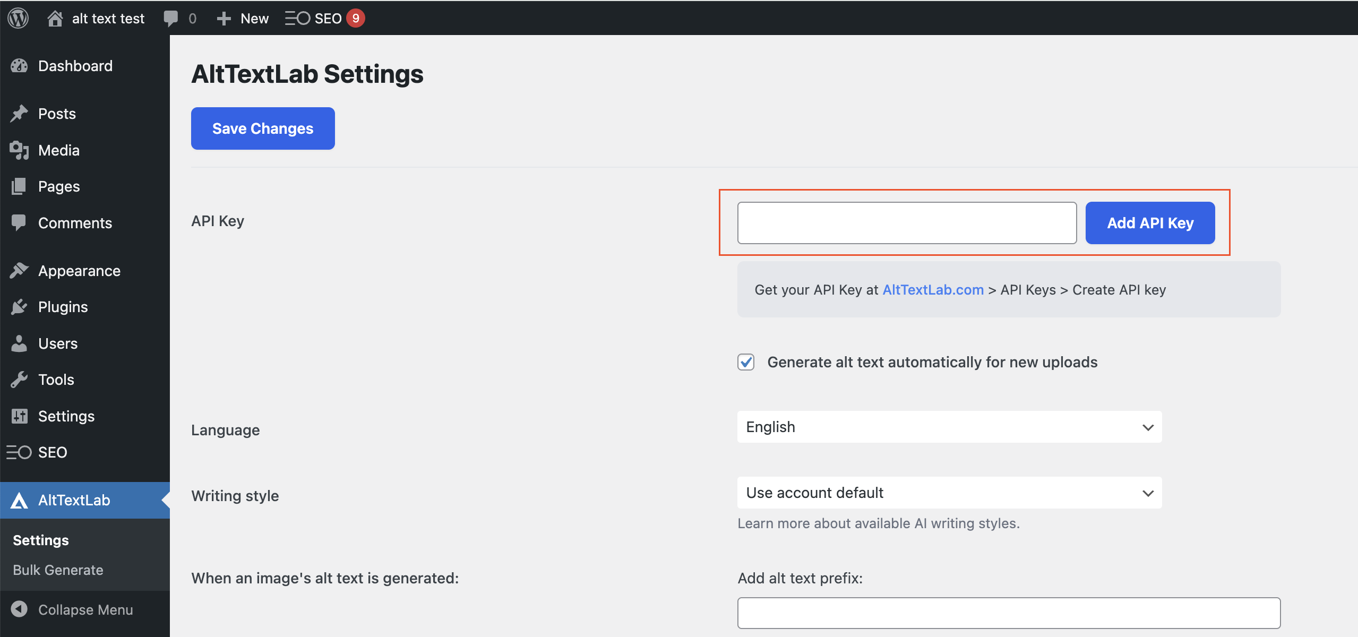Open the site home icon
This screenshot has width=1358, height=637.
click(x=55, y=18)
